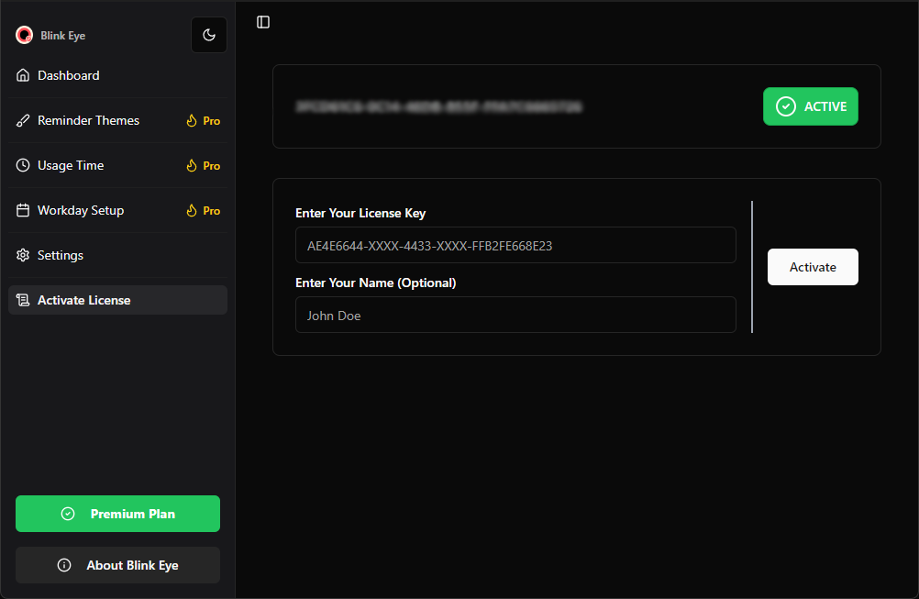The image size is (919, 599).
Task: Click the Blink Eye logo icon
Action: [x=24, y=36]
